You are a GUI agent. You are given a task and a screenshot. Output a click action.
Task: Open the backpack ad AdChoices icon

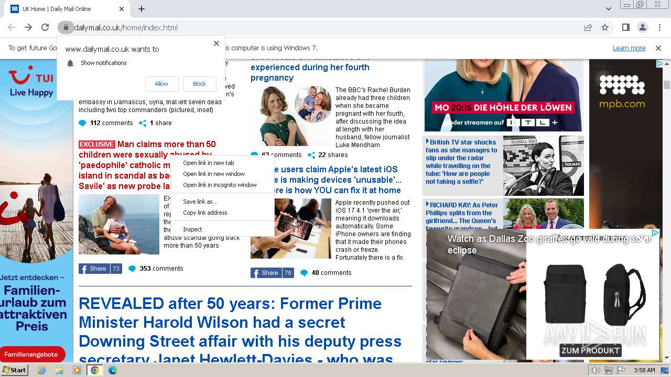pyautogui.click(x=655, y=233)
